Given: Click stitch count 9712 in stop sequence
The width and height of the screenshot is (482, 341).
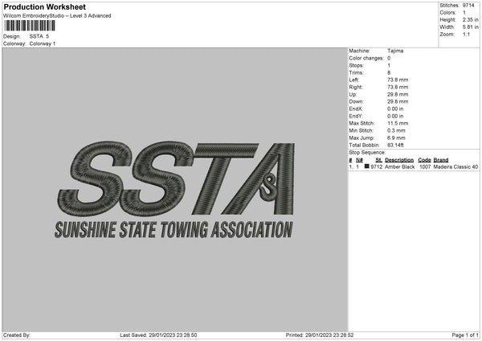Looking at the screenshot, I should pyautogui.click(x=377, y=166).
